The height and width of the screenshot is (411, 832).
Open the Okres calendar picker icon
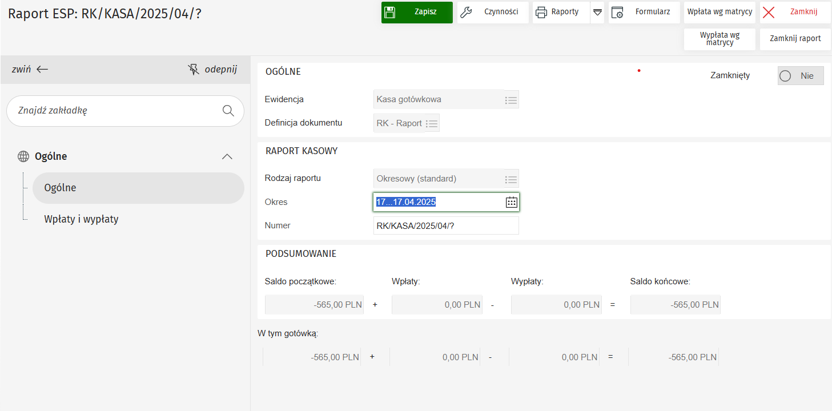tap(511, 202)
